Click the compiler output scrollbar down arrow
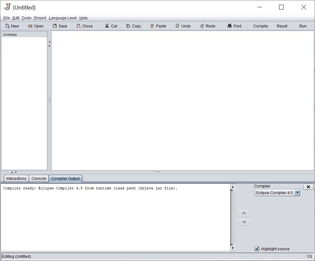The width and height of the screenshot is (315, 261). click(x=232, y=248)
